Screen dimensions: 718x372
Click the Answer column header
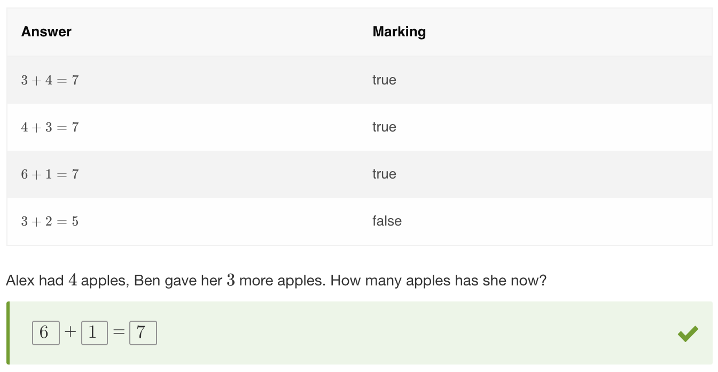[x=46, y=32]
